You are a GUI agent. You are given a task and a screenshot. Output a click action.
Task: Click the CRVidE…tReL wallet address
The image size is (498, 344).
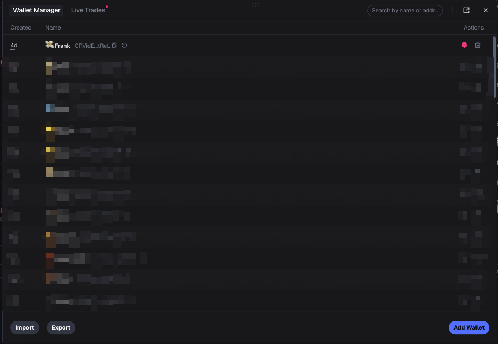[x=92, y=46]
